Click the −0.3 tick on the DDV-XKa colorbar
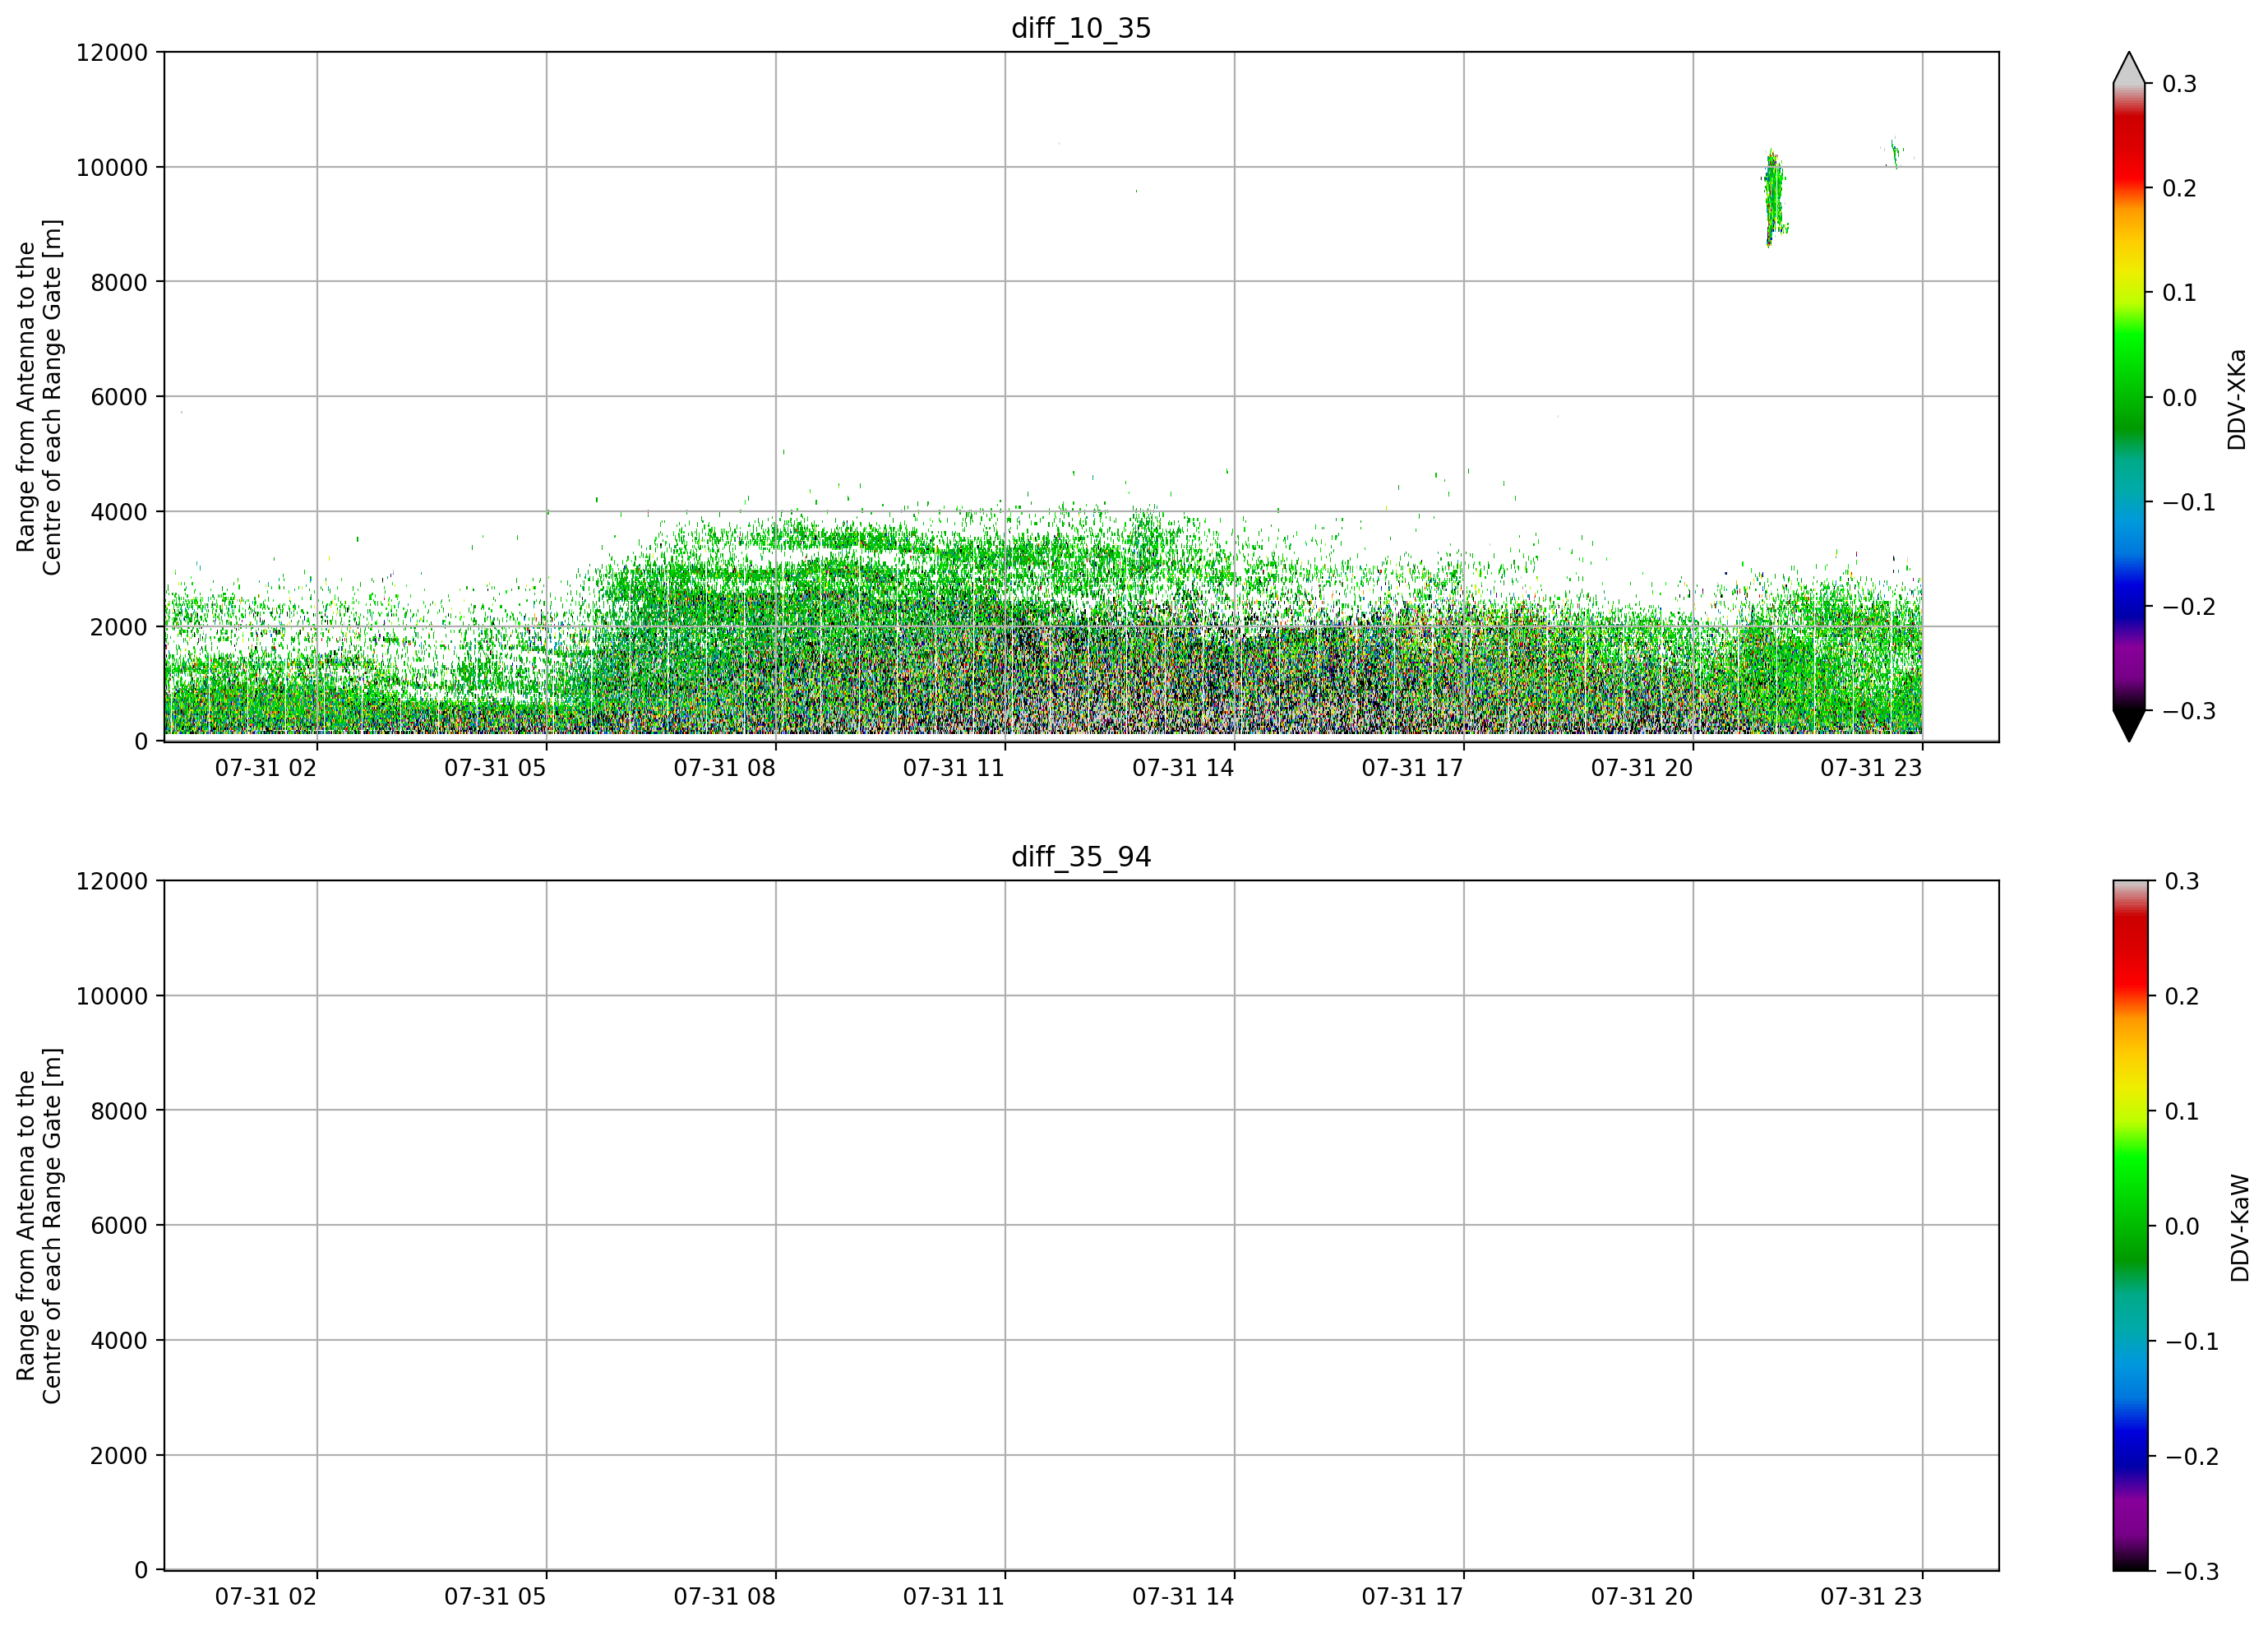The height and width of the screenshot is (1626, 2268). (2189, 712)
